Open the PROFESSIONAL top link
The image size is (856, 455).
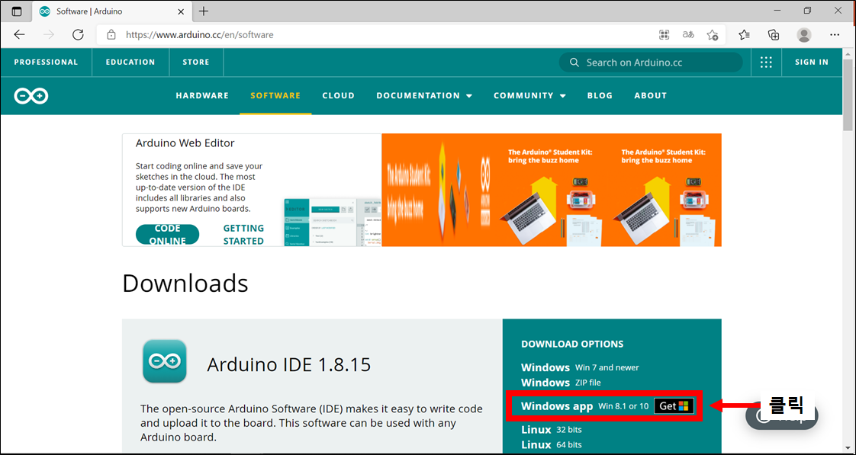(x=46, y=62)
